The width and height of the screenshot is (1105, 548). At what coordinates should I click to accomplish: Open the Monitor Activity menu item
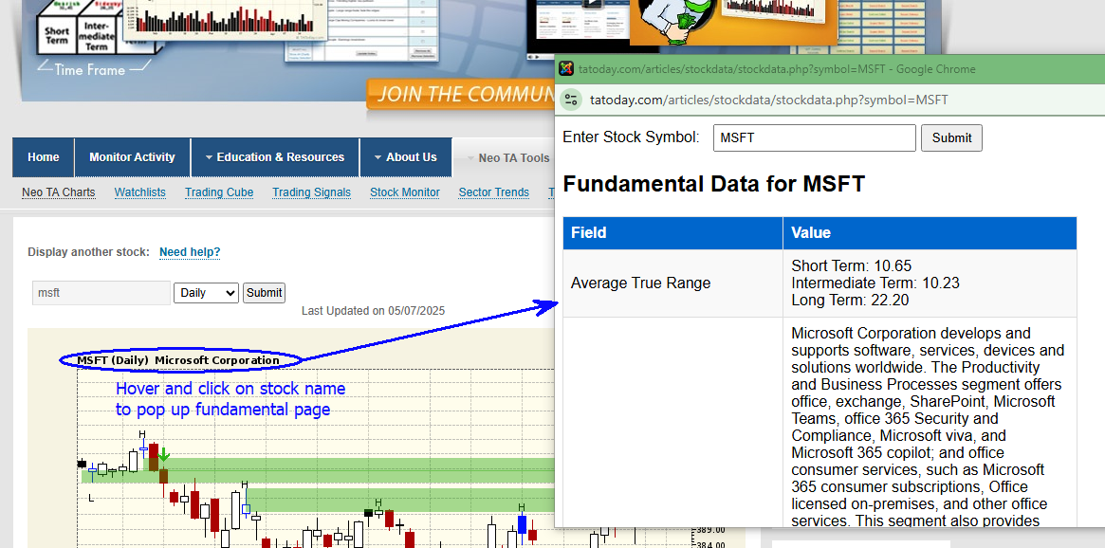coord(132,157)
